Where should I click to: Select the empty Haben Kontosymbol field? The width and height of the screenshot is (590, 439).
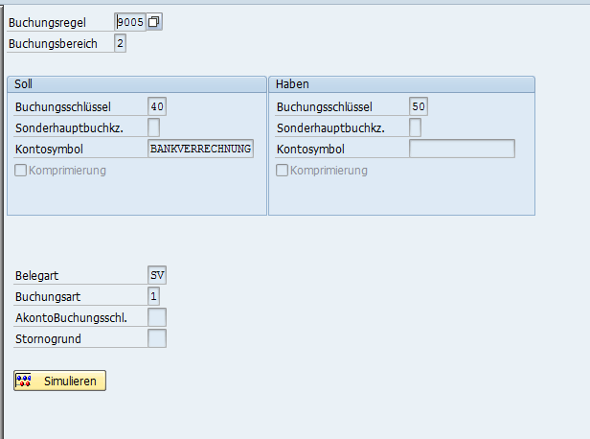pos(462,149)
